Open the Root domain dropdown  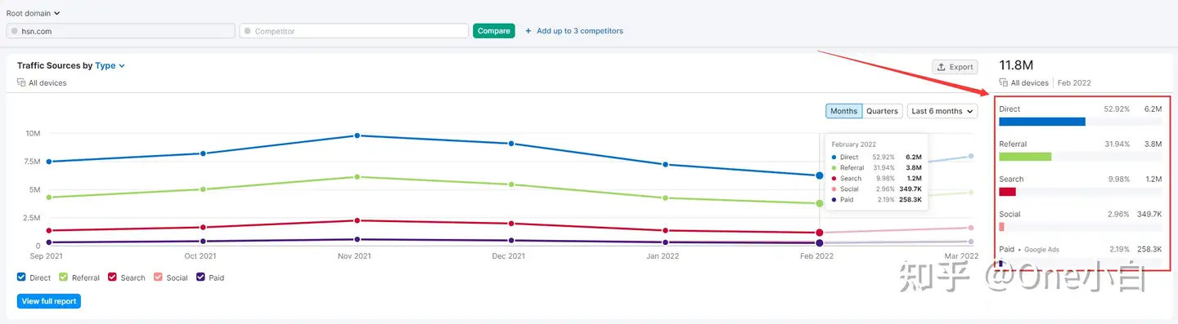coord(34,13)
